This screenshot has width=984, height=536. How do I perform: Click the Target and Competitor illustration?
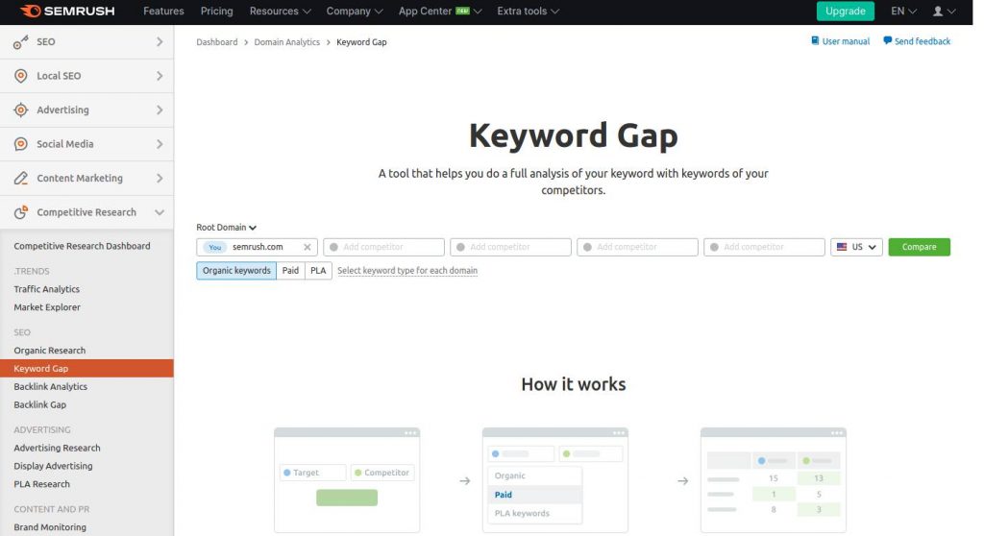coord(347,480)
